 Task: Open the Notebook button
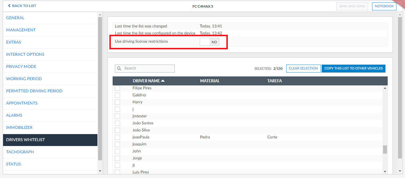click(384, 6)
